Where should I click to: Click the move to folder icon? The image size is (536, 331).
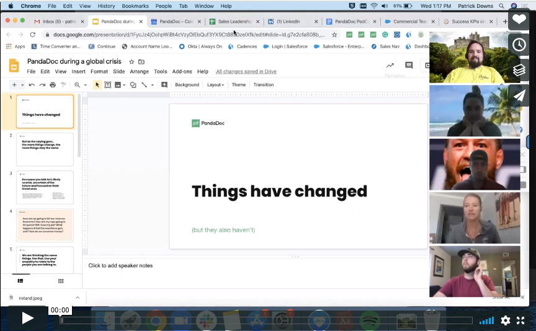click(x=141, y=62)
